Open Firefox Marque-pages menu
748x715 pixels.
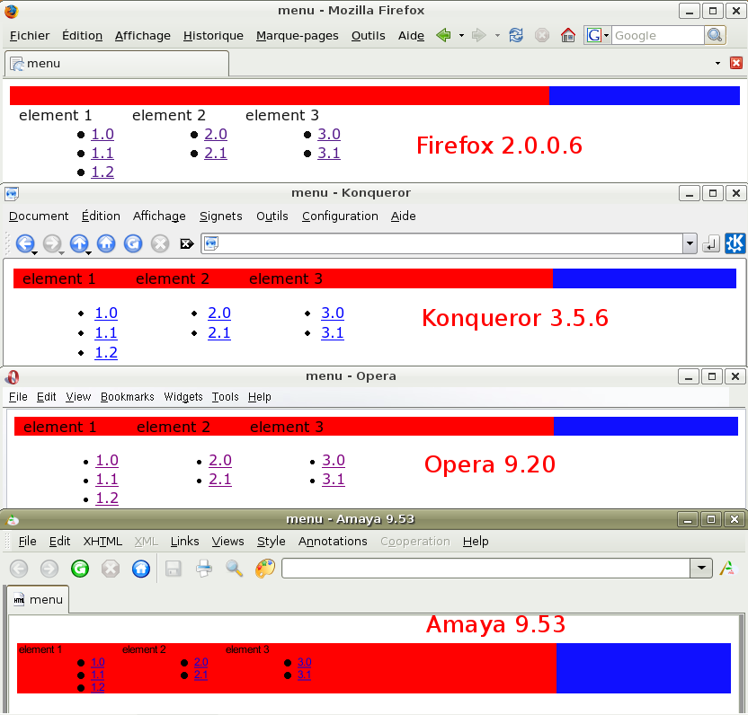298,36
